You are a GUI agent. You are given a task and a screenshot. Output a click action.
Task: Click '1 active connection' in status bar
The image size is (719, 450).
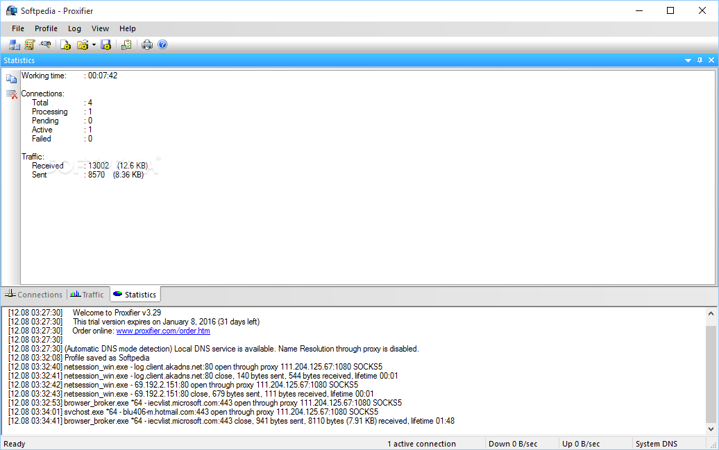click(x=421, y=444)
